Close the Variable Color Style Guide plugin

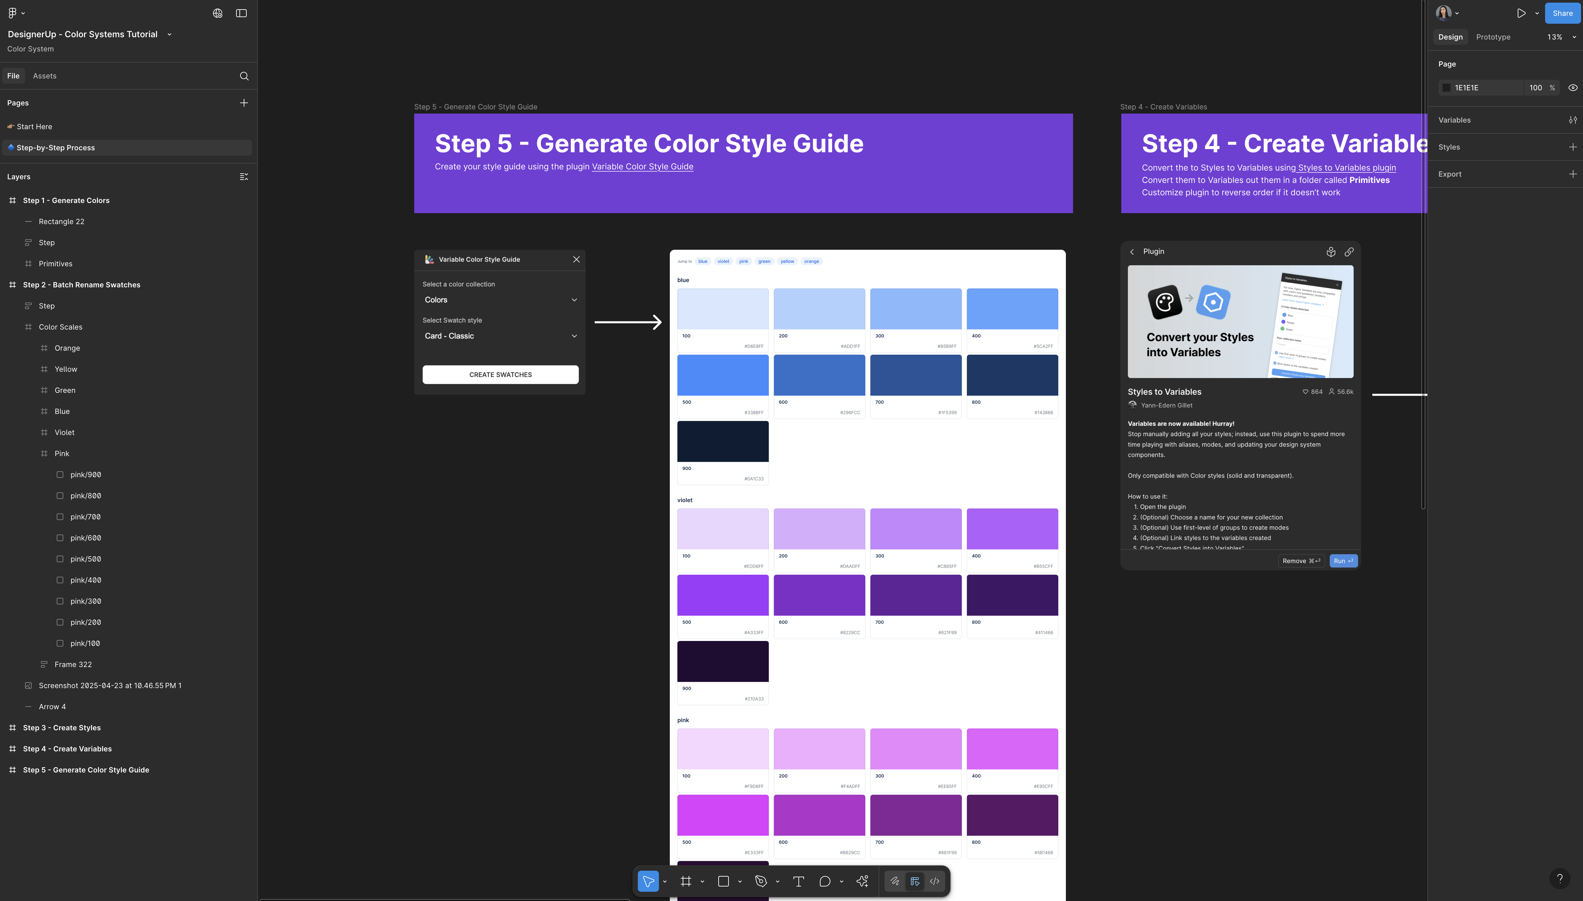point(576,259)
